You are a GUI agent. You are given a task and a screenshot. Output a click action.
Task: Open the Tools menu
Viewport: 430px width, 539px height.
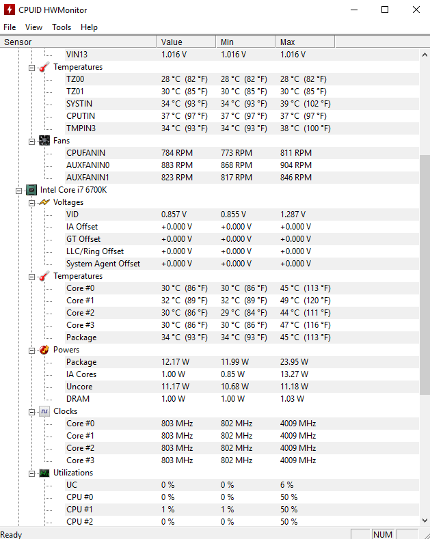[62, 27]
